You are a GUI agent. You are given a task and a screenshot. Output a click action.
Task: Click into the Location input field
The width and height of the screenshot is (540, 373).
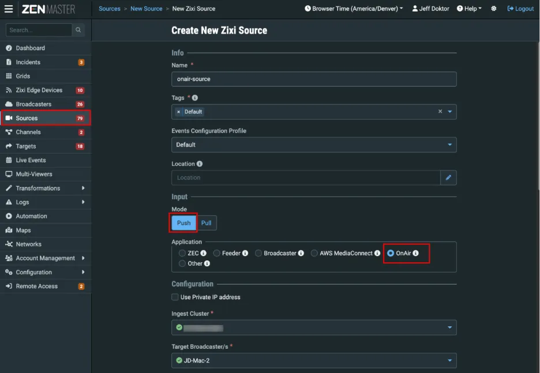(306, 177)
